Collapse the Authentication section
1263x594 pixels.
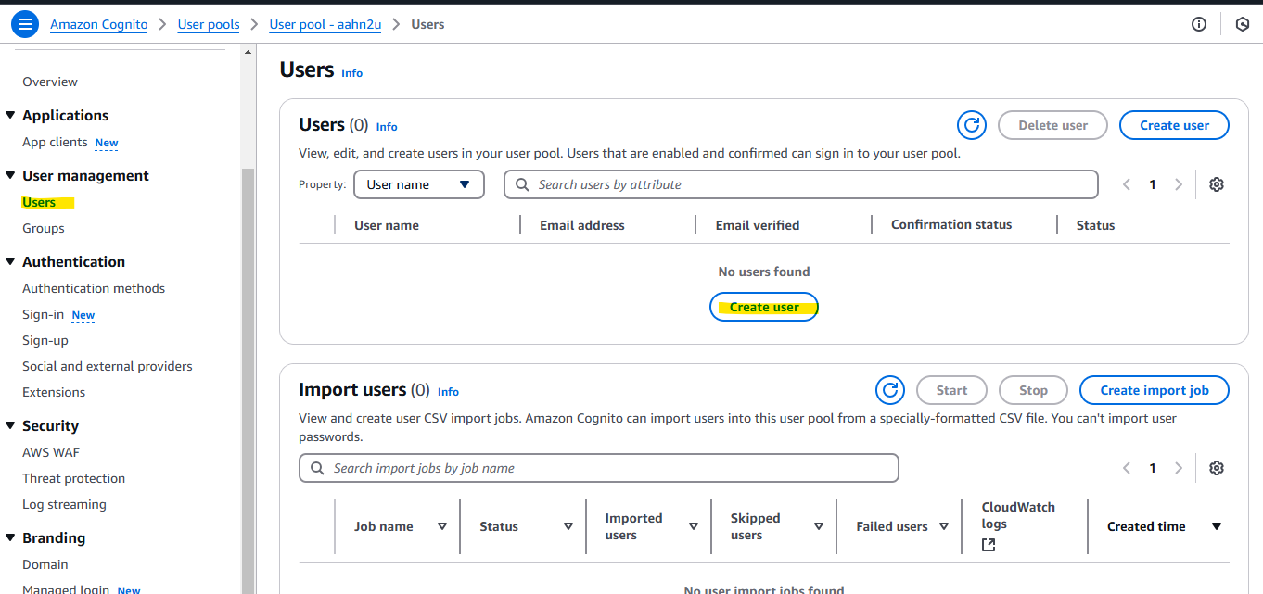[x=11, y=261]
